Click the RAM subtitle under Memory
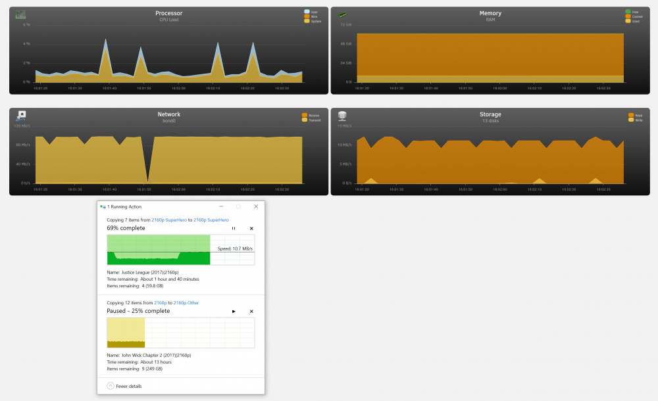658x401 pixels. pyautogui.click(x=490, y=20)
